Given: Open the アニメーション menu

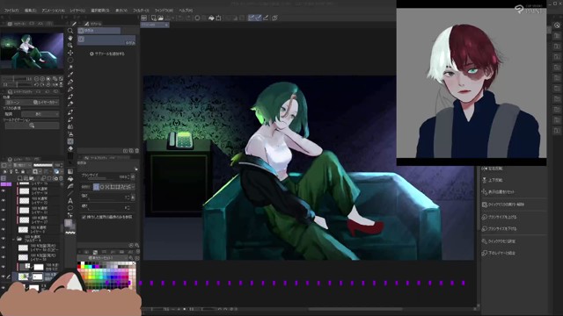Looking at the screenshot, I should (53, 11).
